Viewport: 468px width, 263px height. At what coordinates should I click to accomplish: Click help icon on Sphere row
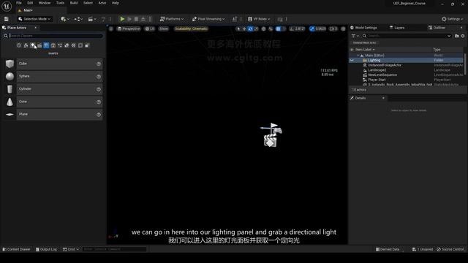point(99,77)
